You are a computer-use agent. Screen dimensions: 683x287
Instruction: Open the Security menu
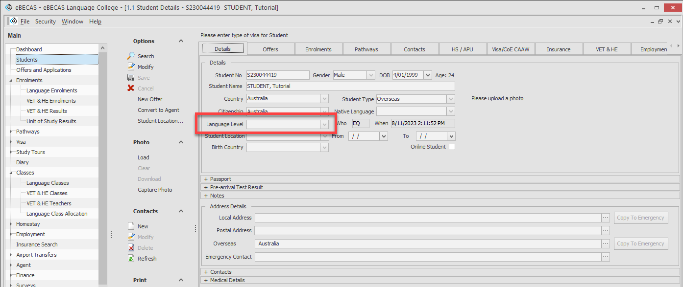(x=46, y=22)
